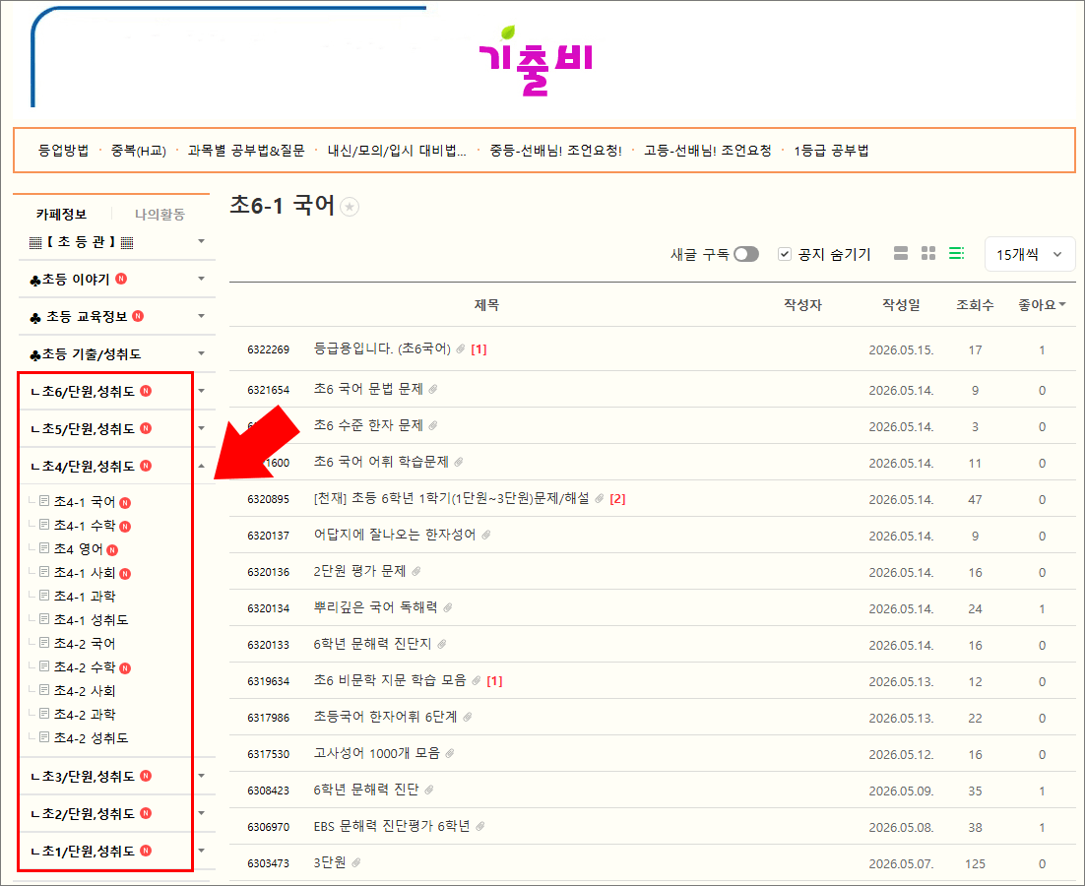Click the attachment icon beside 뿌리깊은 국어 독해력

point(448,608)
